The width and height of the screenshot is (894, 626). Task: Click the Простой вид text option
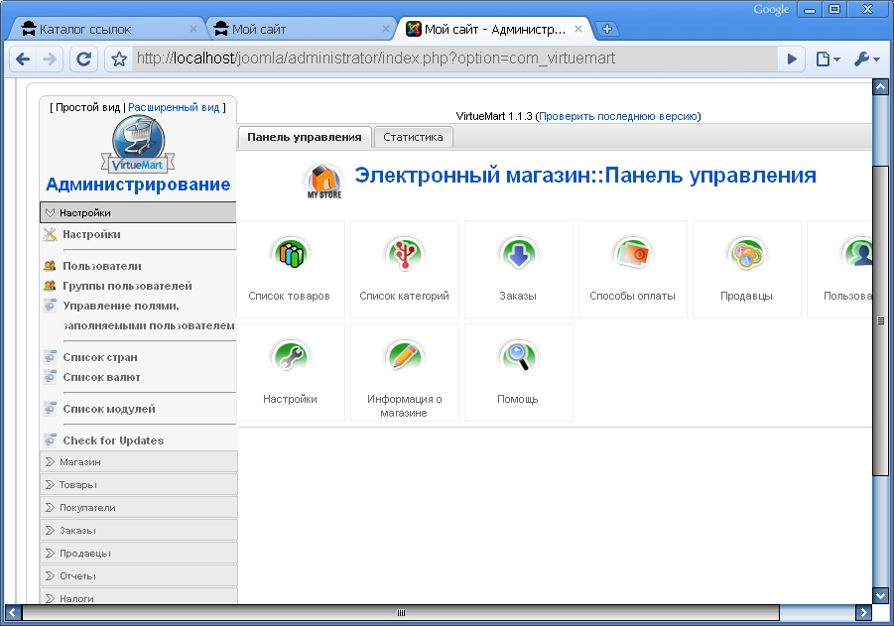(87, 107)
